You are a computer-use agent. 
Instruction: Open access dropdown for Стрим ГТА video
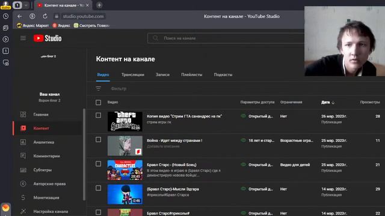click(260, 116)
